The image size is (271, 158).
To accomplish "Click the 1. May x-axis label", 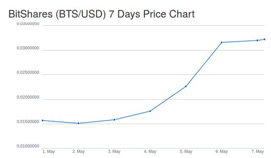I will (49, 152).
